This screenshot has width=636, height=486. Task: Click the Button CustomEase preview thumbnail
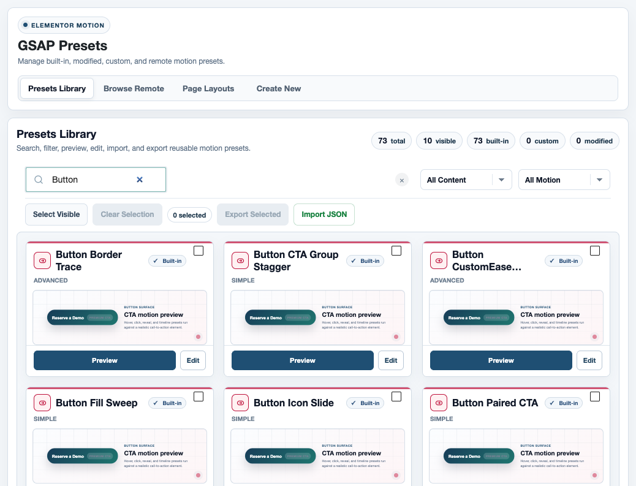(517, 317)
